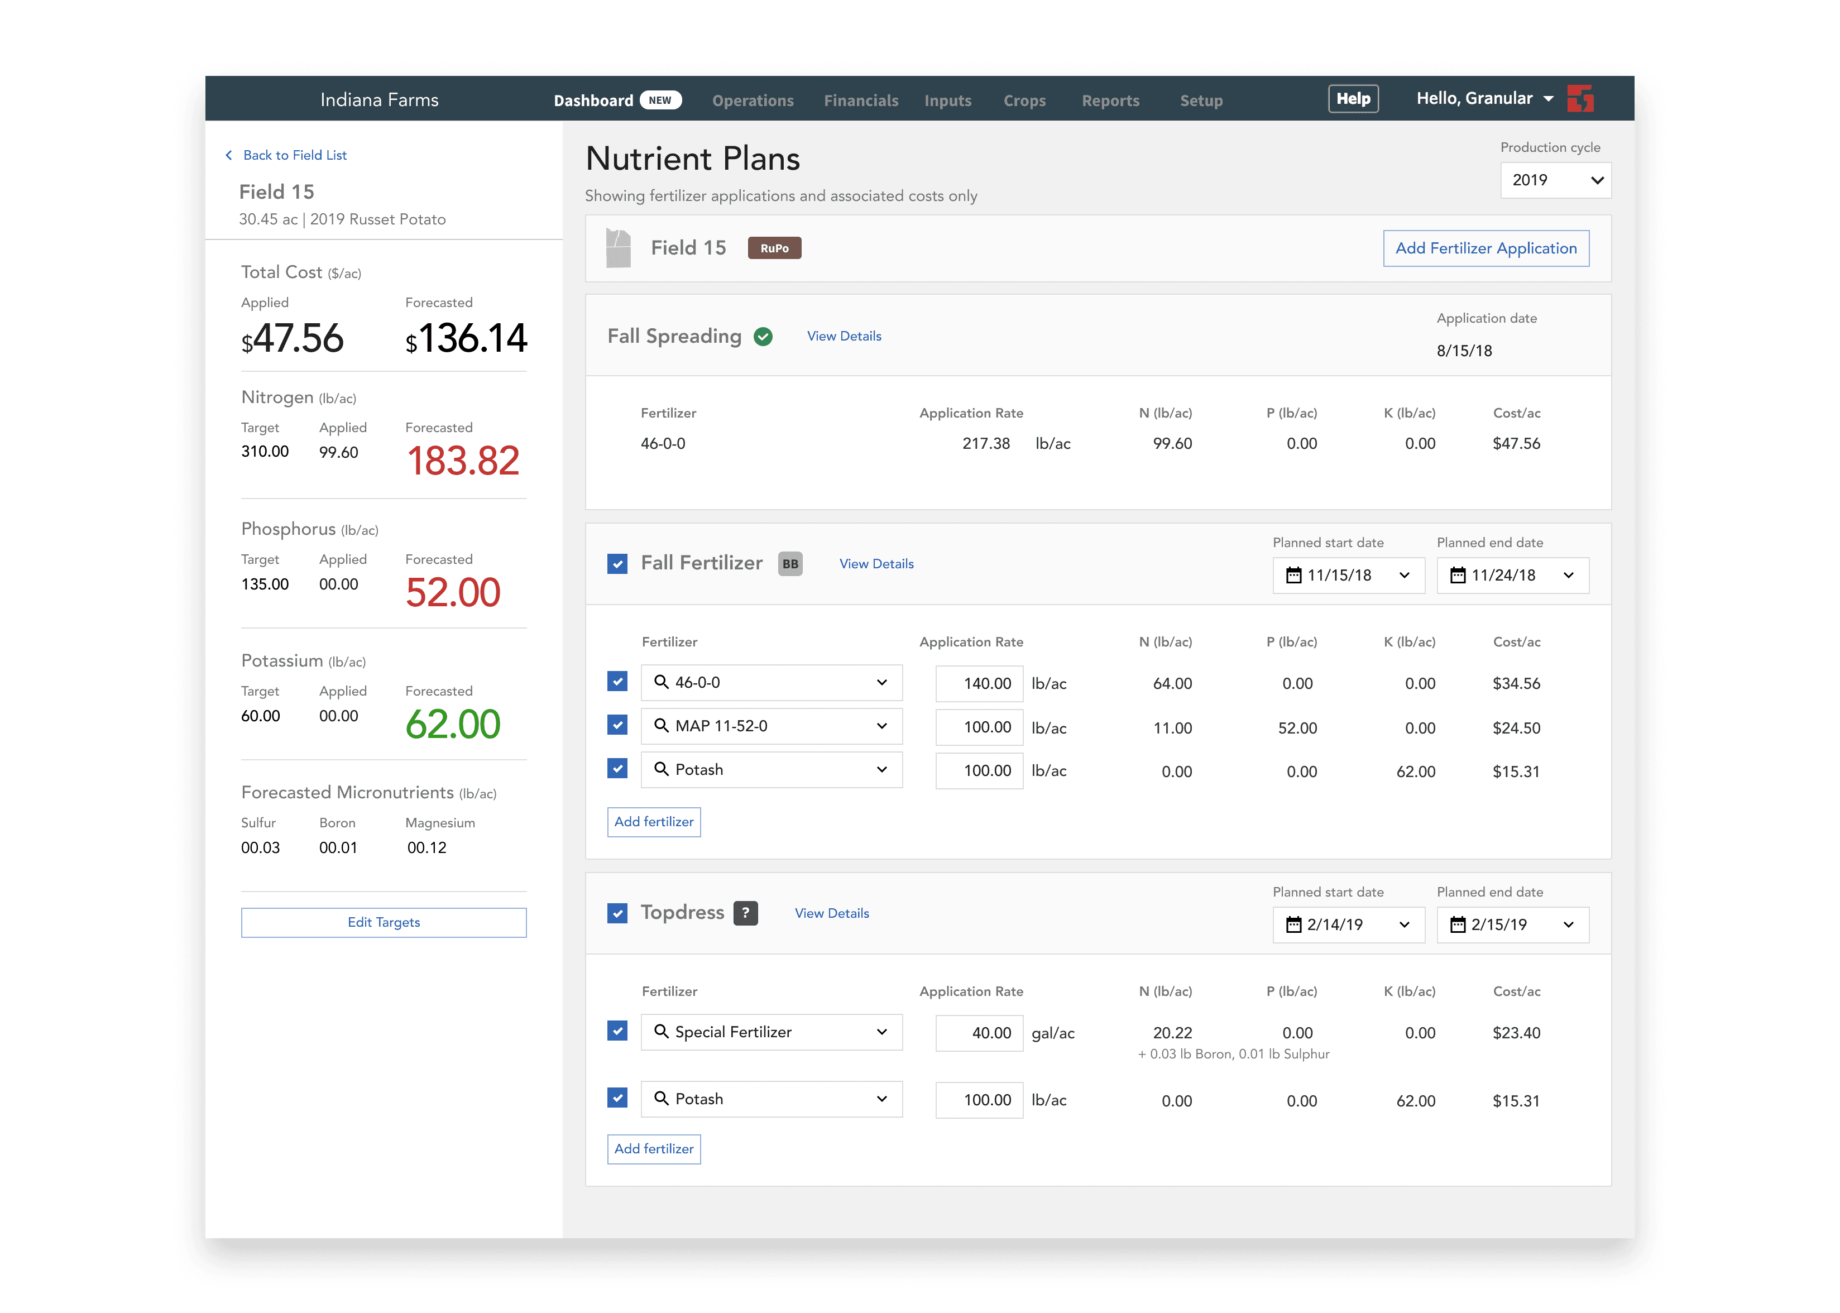This screenshot has height=1313, width=1840.
Task: Click the green checkmark beside Fall Spreading
Action: [x=763, y=336]
